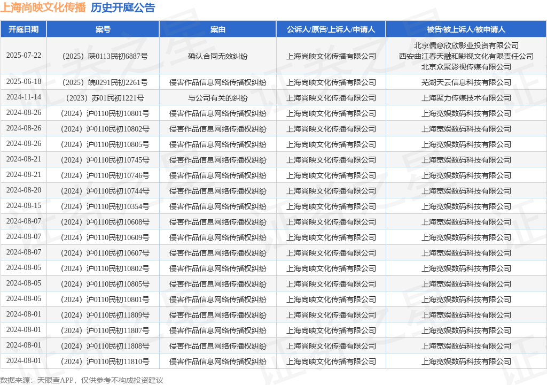This screenshot has width=547, height=385.
Task: Click 上海宽娱数码科技有限公司 in the 10354号 row
Action: click(466, 206)
